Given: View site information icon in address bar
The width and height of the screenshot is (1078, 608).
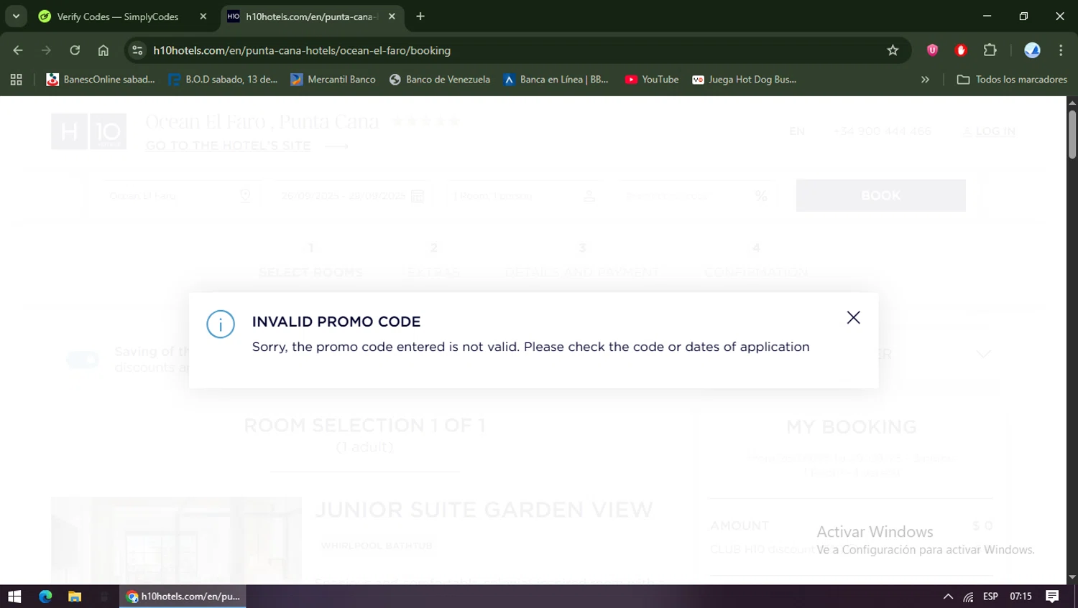Looking at the screenshot, I should [137, 50].
